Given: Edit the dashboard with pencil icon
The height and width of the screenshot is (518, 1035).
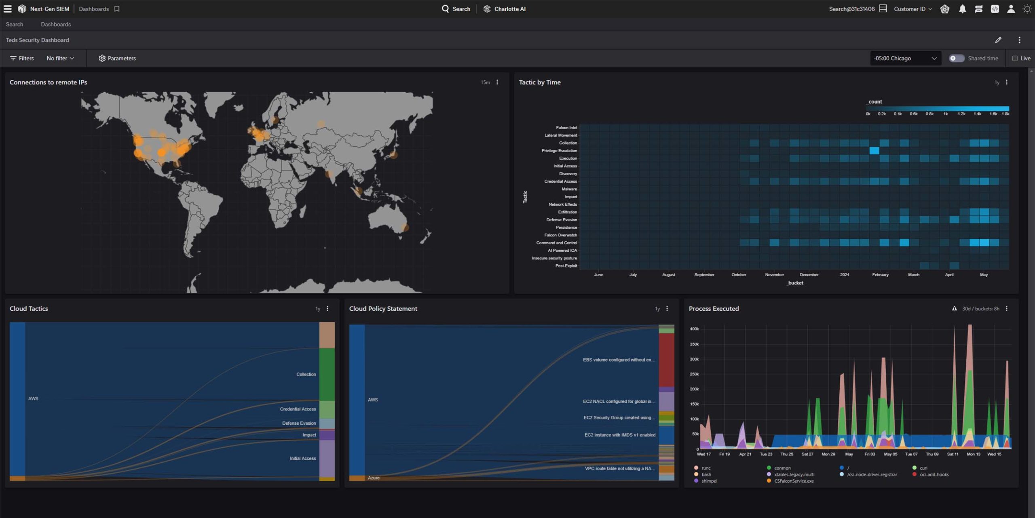Looking at the screenshot, I should 998,40.
